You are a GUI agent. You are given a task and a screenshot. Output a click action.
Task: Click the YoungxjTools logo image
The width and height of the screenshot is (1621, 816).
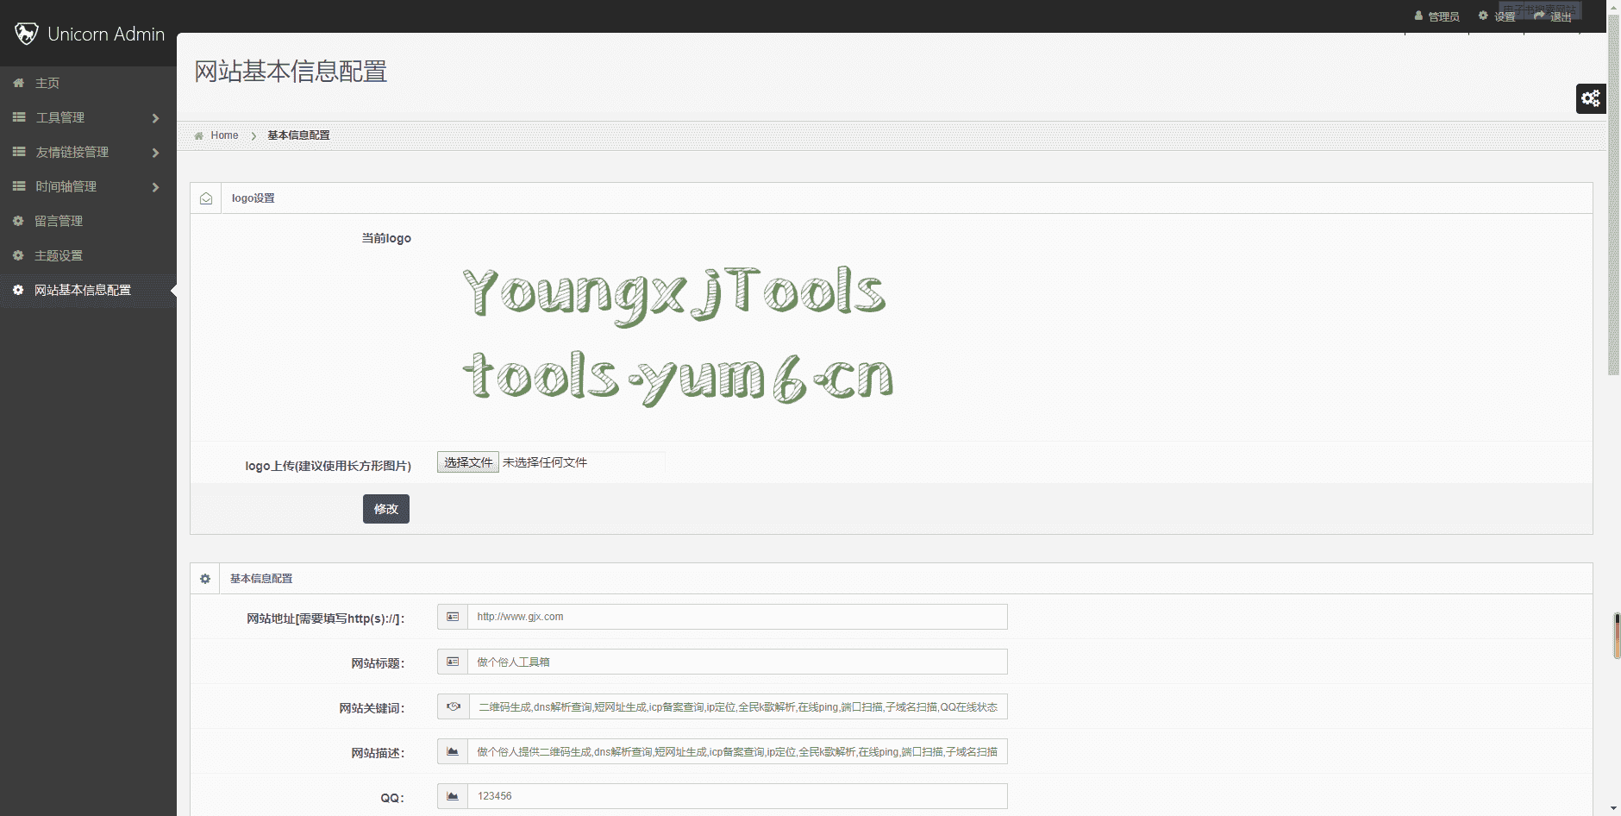tap(678, 335)
